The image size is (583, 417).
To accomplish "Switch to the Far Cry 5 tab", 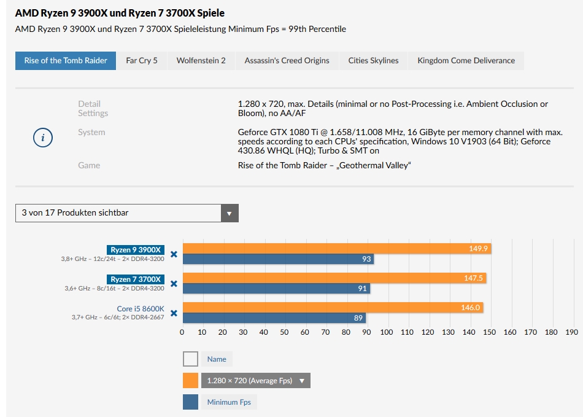I will click(x=142, y=61).
